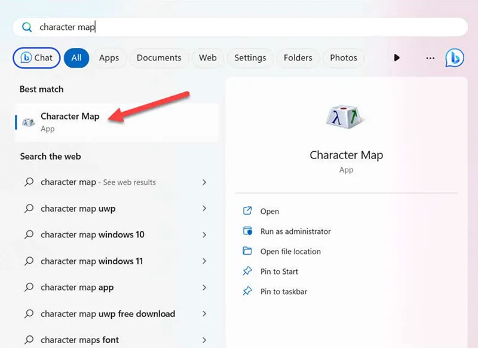
Task: Click the 'Character Map' title in preview pane
Action: coord(347,155)
